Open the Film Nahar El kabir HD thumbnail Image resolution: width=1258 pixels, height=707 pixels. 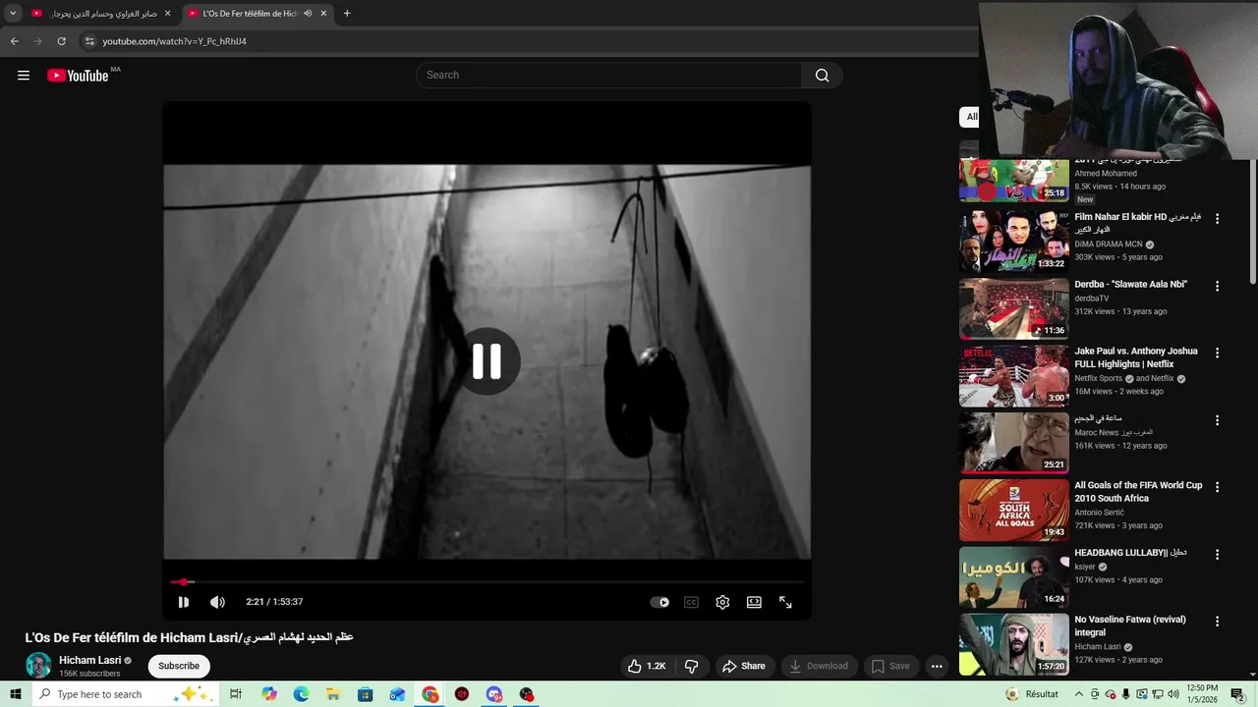[x=1013, y=242]
